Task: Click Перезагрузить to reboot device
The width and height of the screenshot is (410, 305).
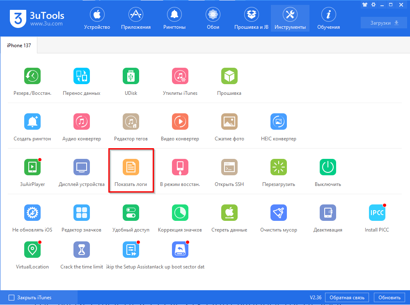Action: point(279,167)
